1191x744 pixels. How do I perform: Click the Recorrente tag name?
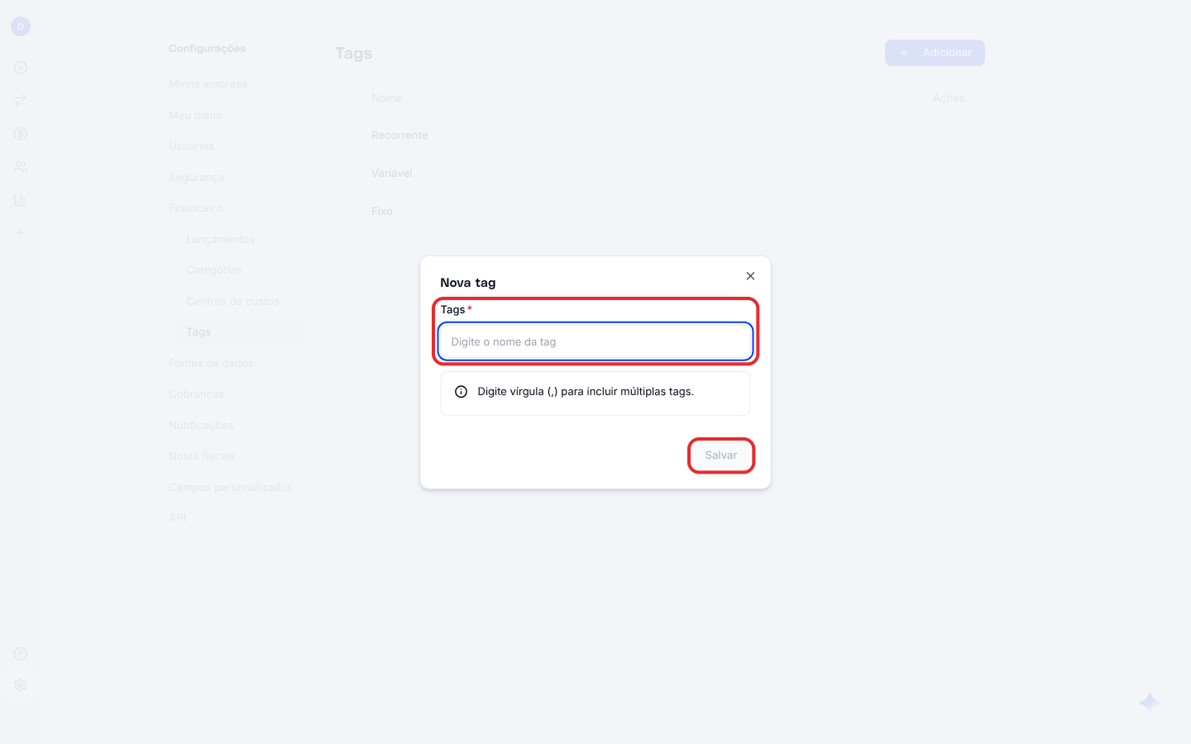(399, 136)
